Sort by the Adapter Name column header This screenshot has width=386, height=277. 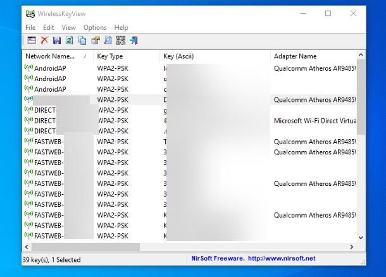coord(313,56)
